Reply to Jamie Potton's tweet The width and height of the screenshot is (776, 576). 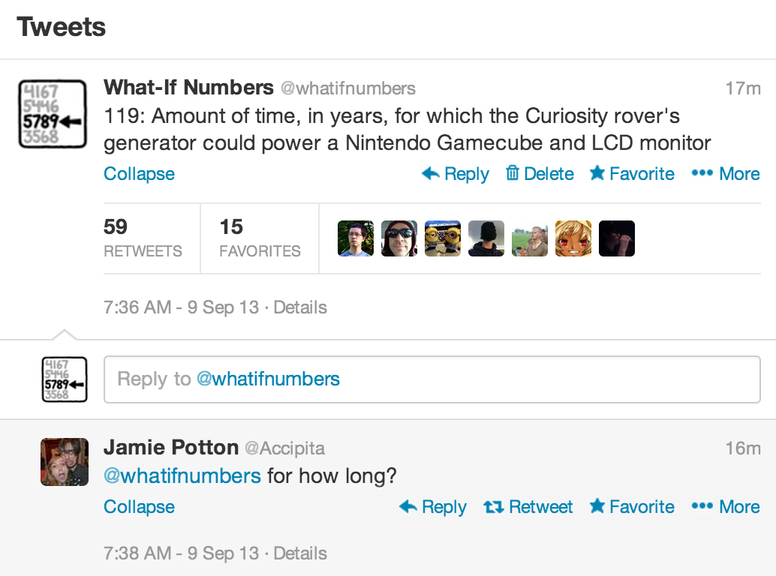[433, 507]
